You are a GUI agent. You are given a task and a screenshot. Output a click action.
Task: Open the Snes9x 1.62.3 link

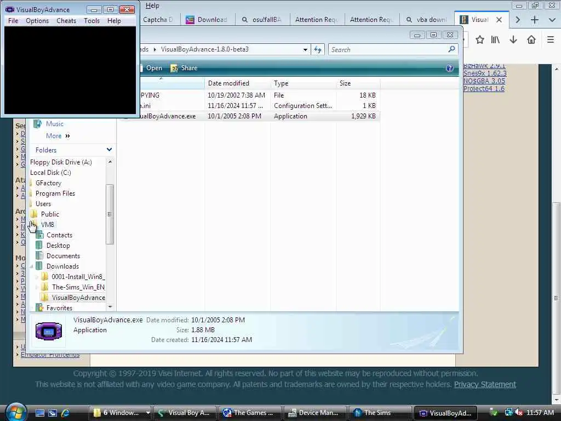[x=485, y=73]
